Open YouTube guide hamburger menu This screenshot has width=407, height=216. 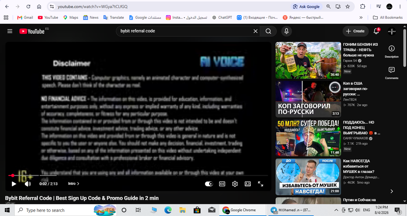10,31
